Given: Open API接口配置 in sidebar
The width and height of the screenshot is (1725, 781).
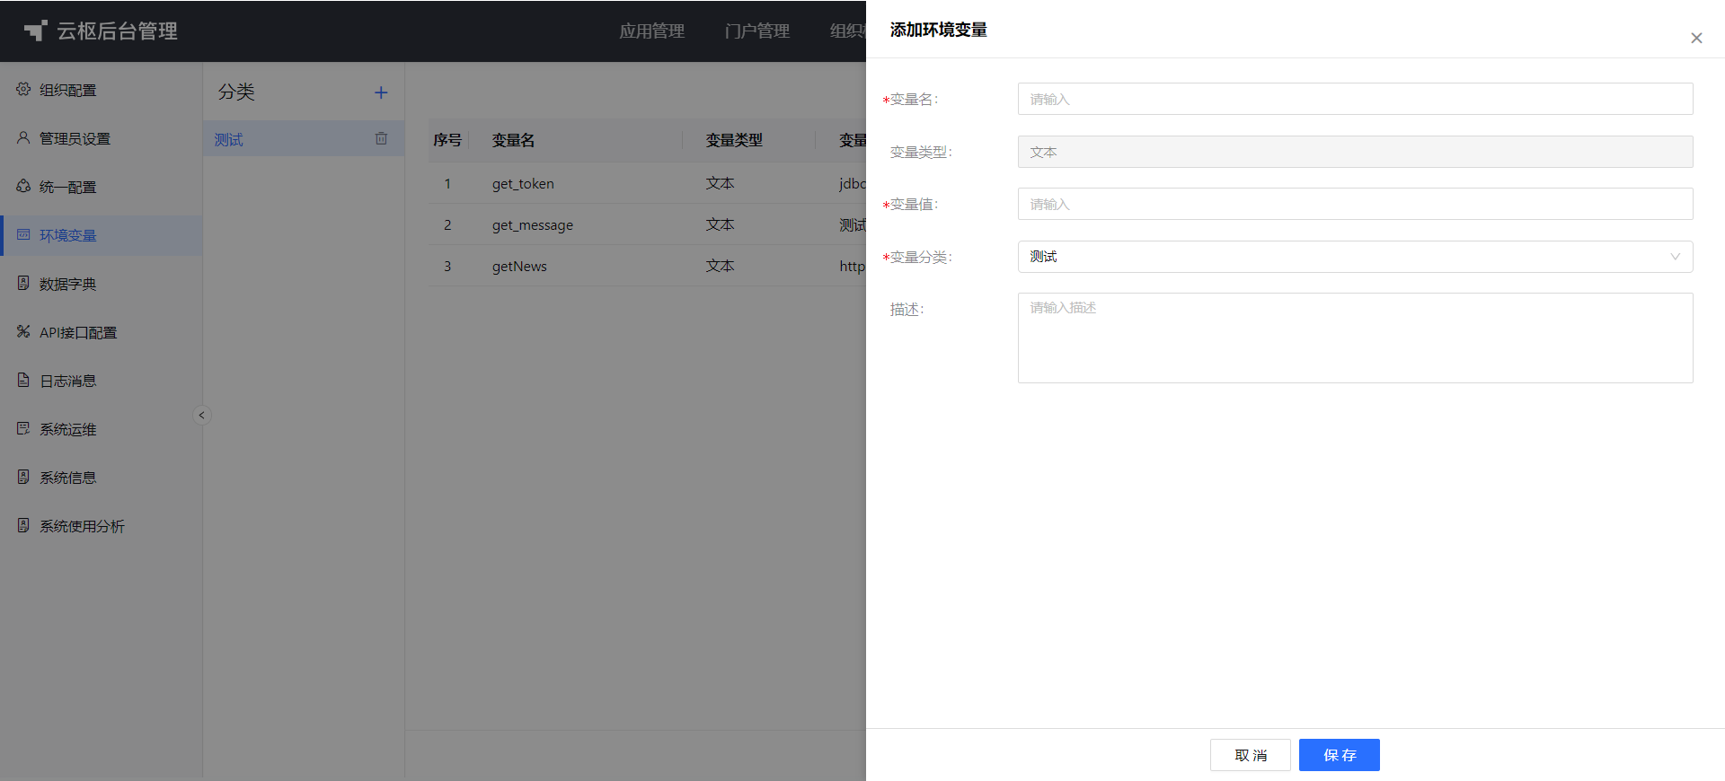Looking at the screenshot, I should [x=101, y=332].
